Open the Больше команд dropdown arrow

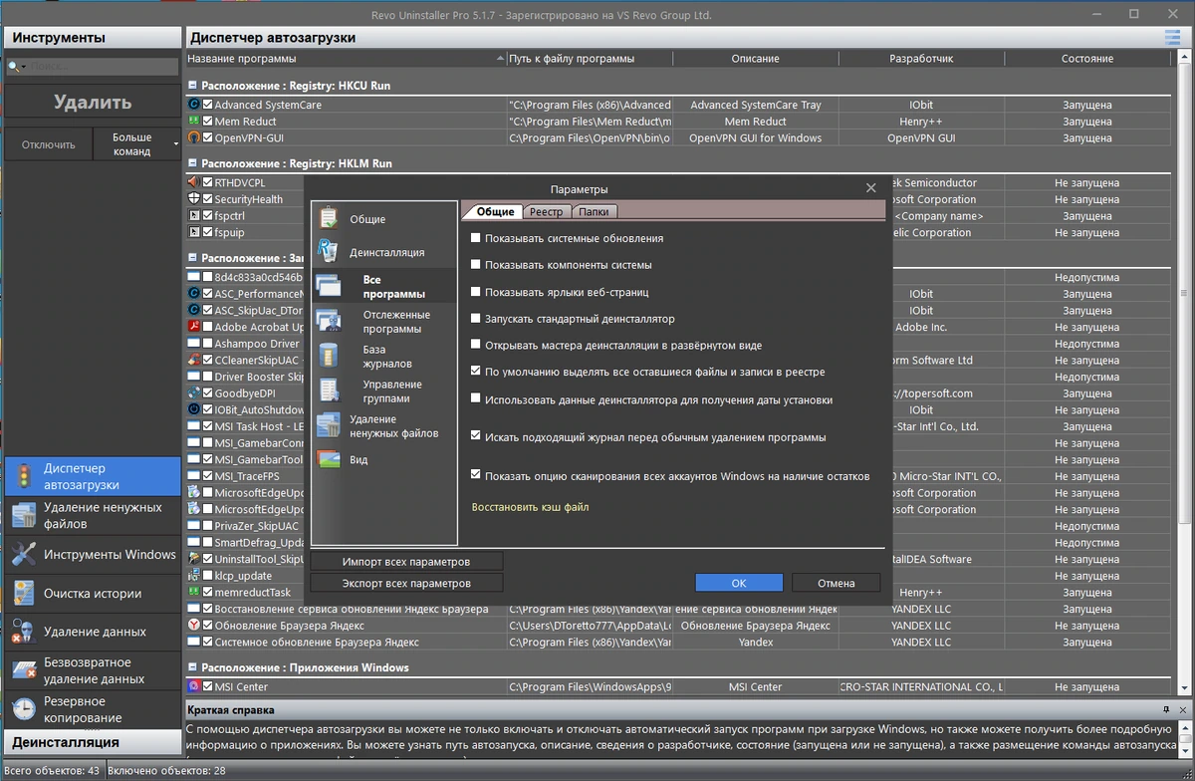[x=176, y=144]
